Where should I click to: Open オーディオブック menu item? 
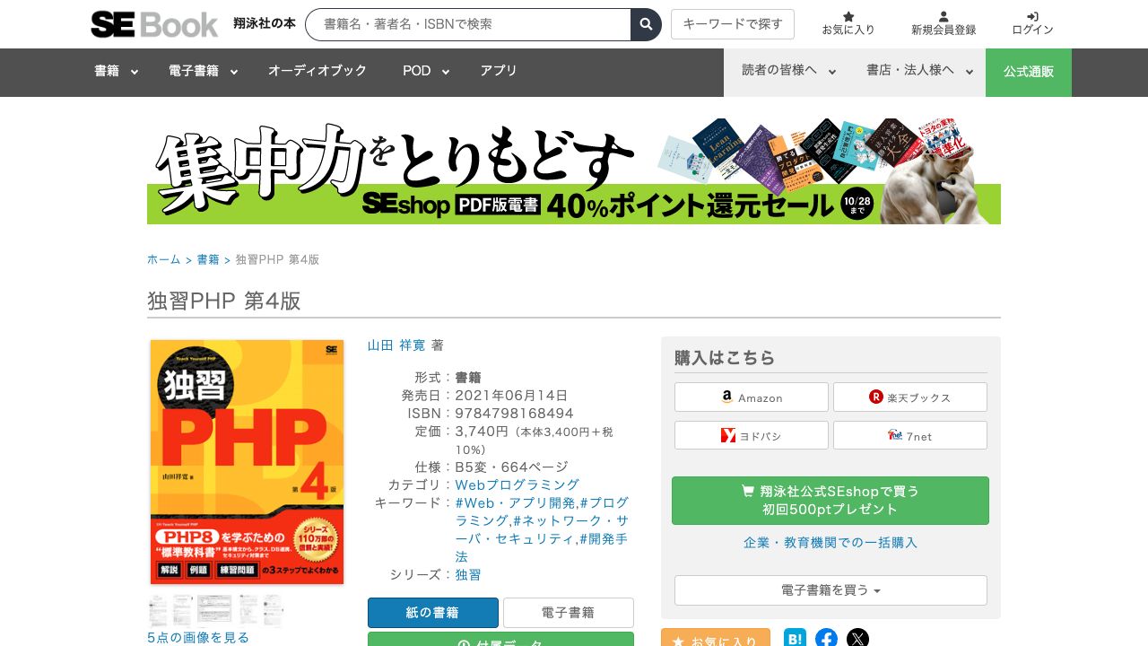coord(317,71)
